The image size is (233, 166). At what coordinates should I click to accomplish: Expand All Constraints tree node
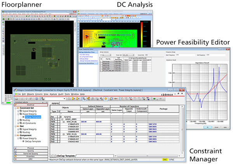tap(18, 123)
